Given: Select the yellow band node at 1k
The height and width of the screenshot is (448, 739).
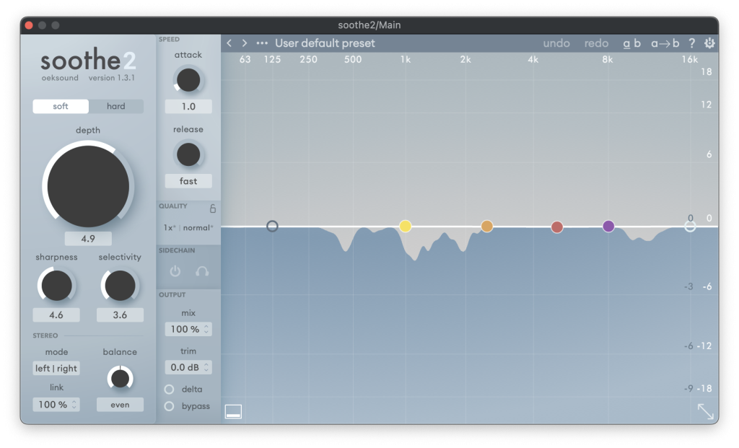Looking at the screenshot, I should coord(406,227).
